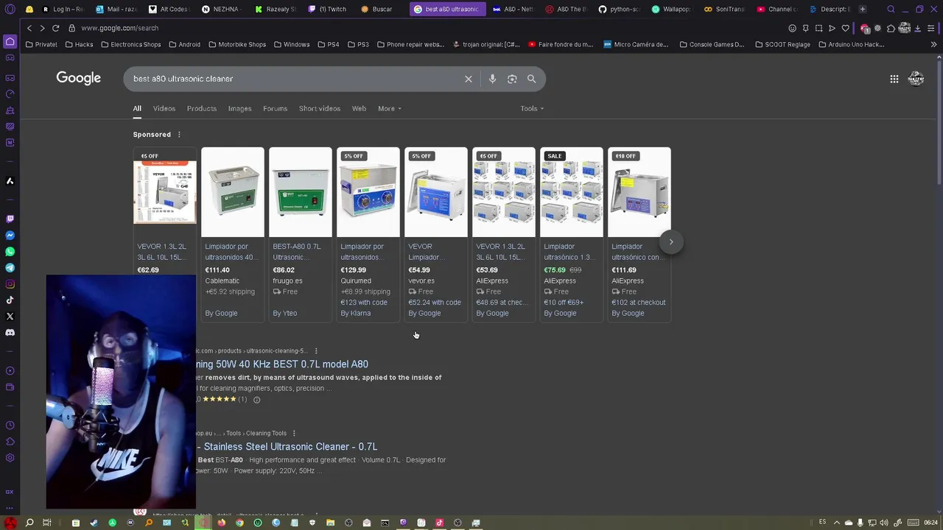The height and width of the screenshot is (530, 943).
Task: Open the 50W 40 KHz BEST 0.7L result
Action: click(282, 364)
